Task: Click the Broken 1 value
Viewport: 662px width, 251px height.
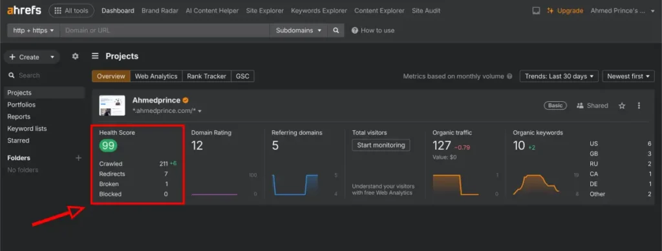Action: (x=166, y=184)
